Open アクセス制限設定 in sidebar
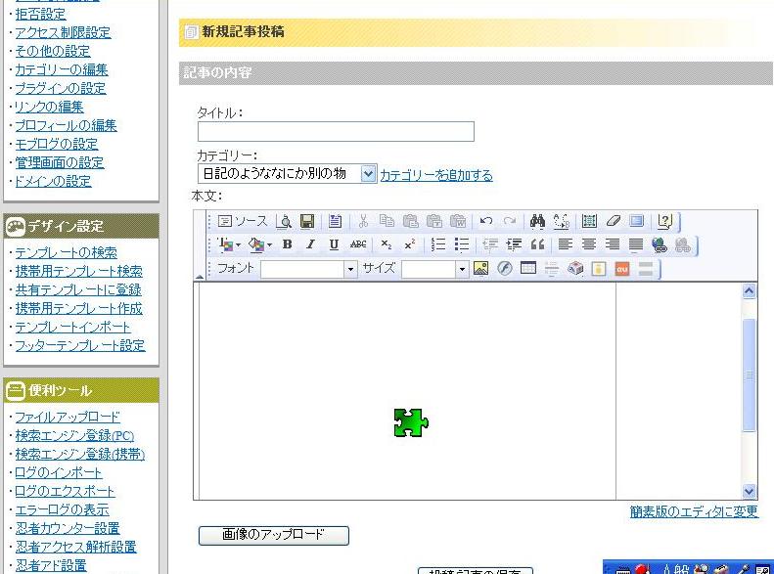This screenshot has width=774, height=574. point(63,32)
